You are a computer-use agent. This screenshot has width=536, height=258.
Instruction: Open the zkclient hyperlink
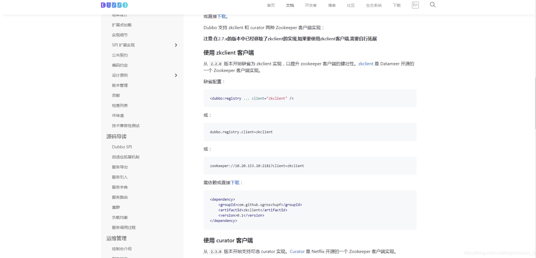[x=365, y=64]
